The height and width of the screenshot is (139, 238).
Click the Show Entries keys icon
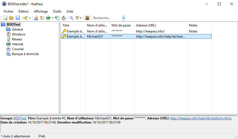78,18
